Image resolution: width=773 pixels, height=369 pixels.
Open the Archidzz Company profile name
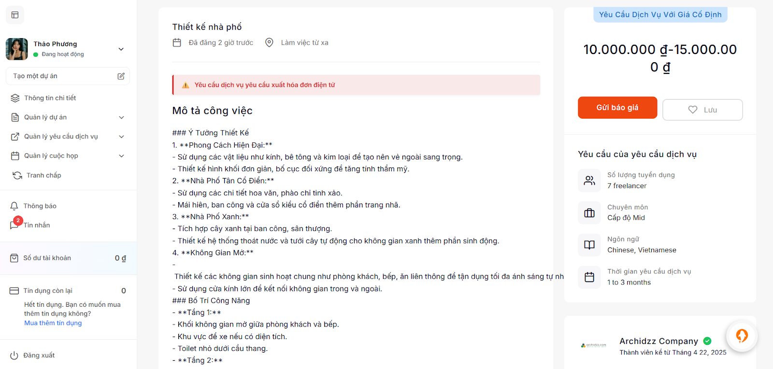point(658,341)
